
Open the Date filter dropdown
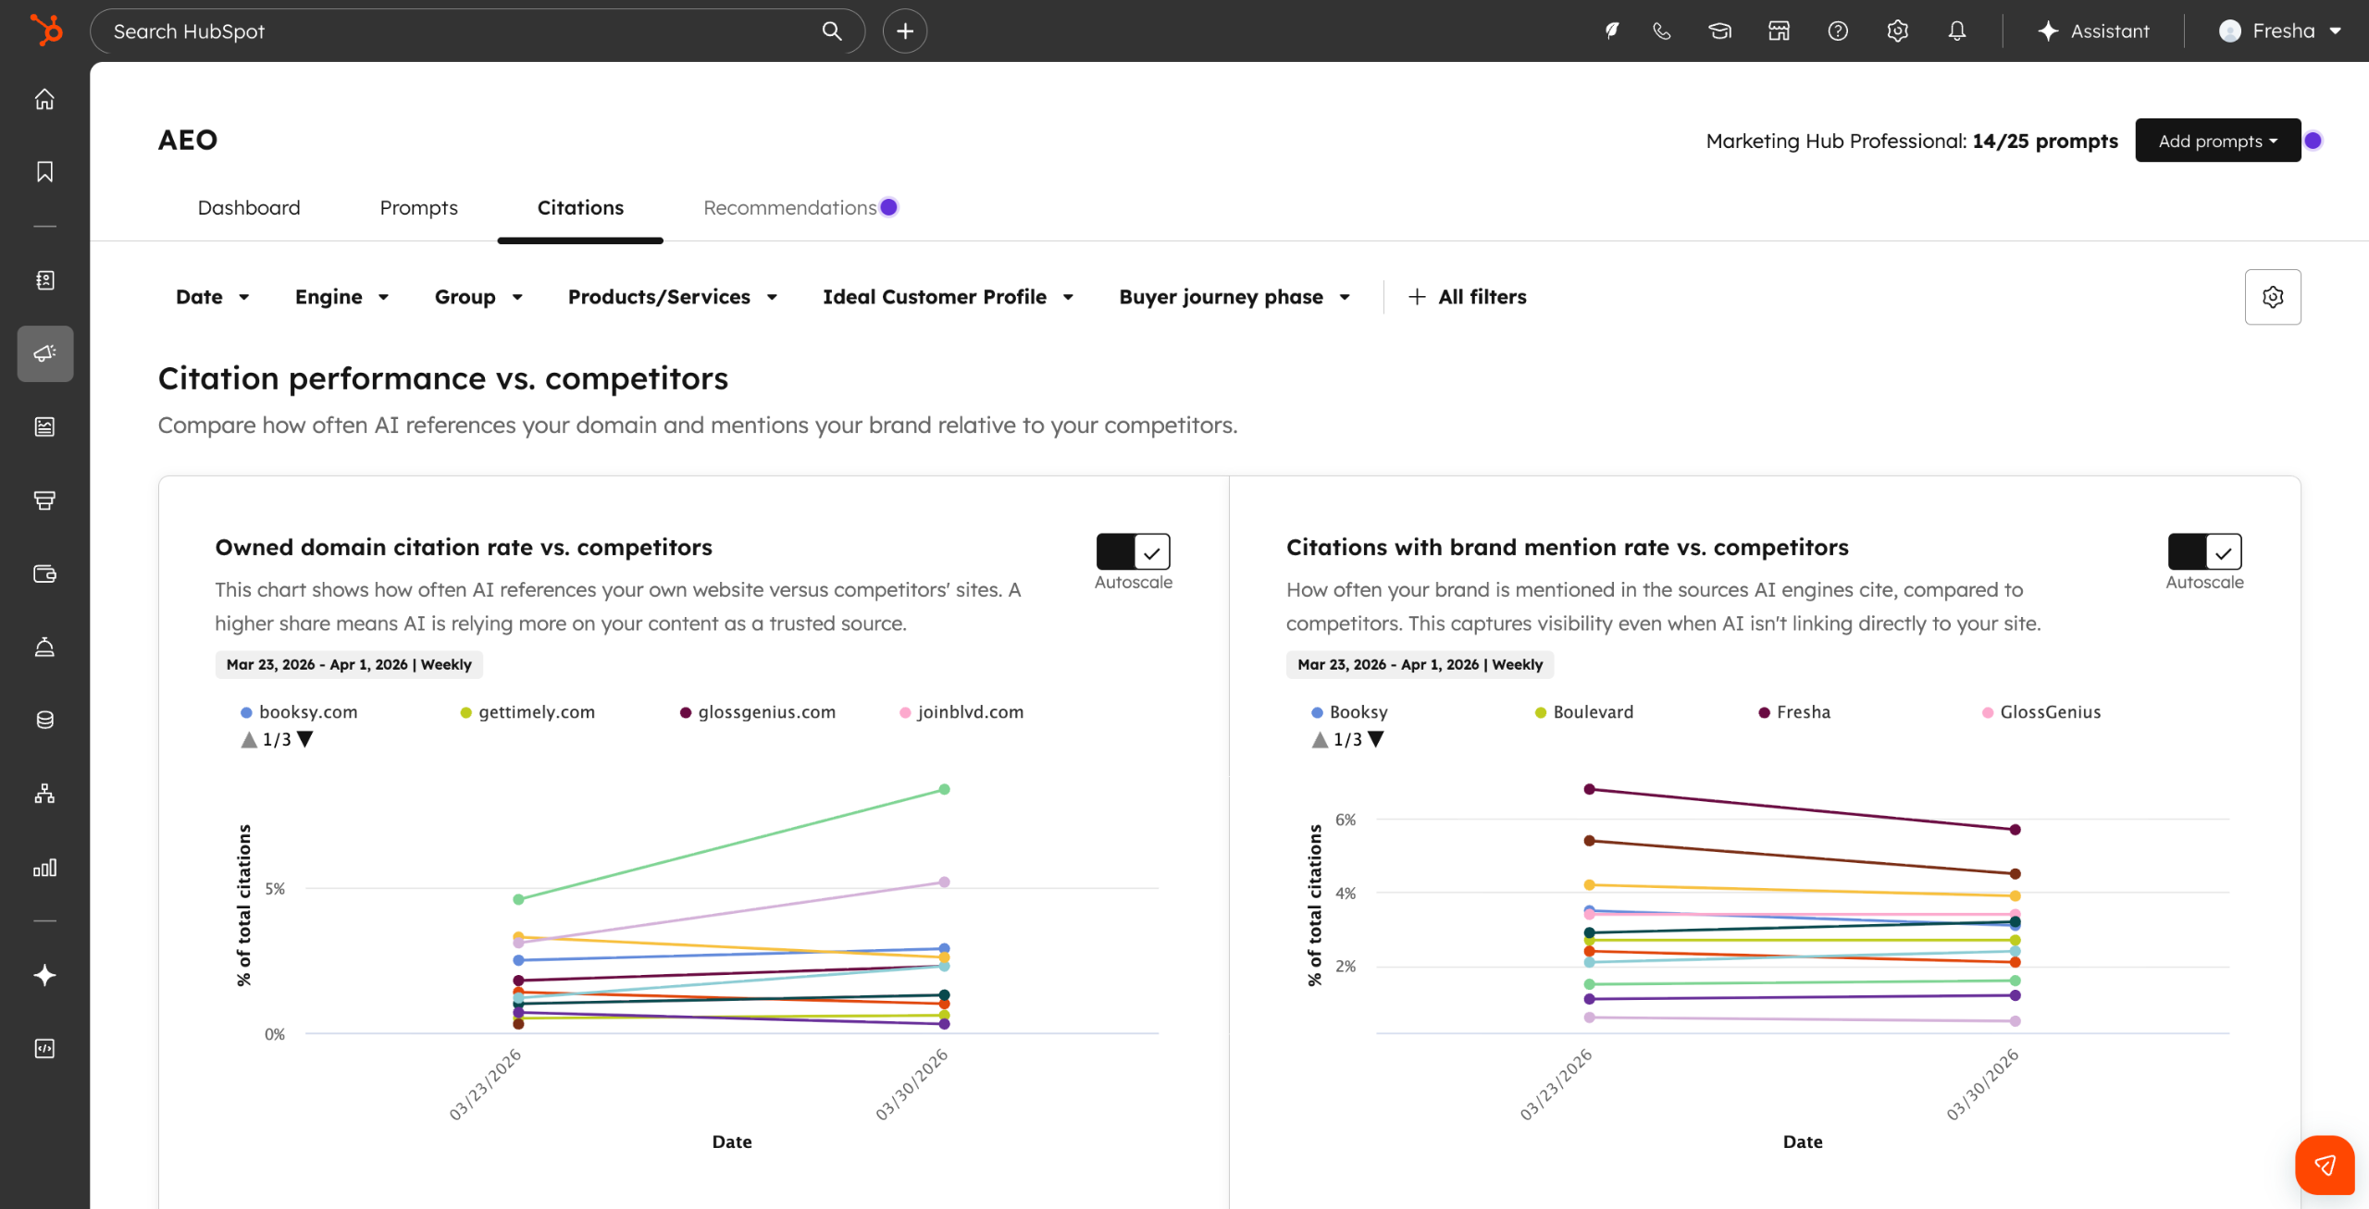(x=213, y=297)
